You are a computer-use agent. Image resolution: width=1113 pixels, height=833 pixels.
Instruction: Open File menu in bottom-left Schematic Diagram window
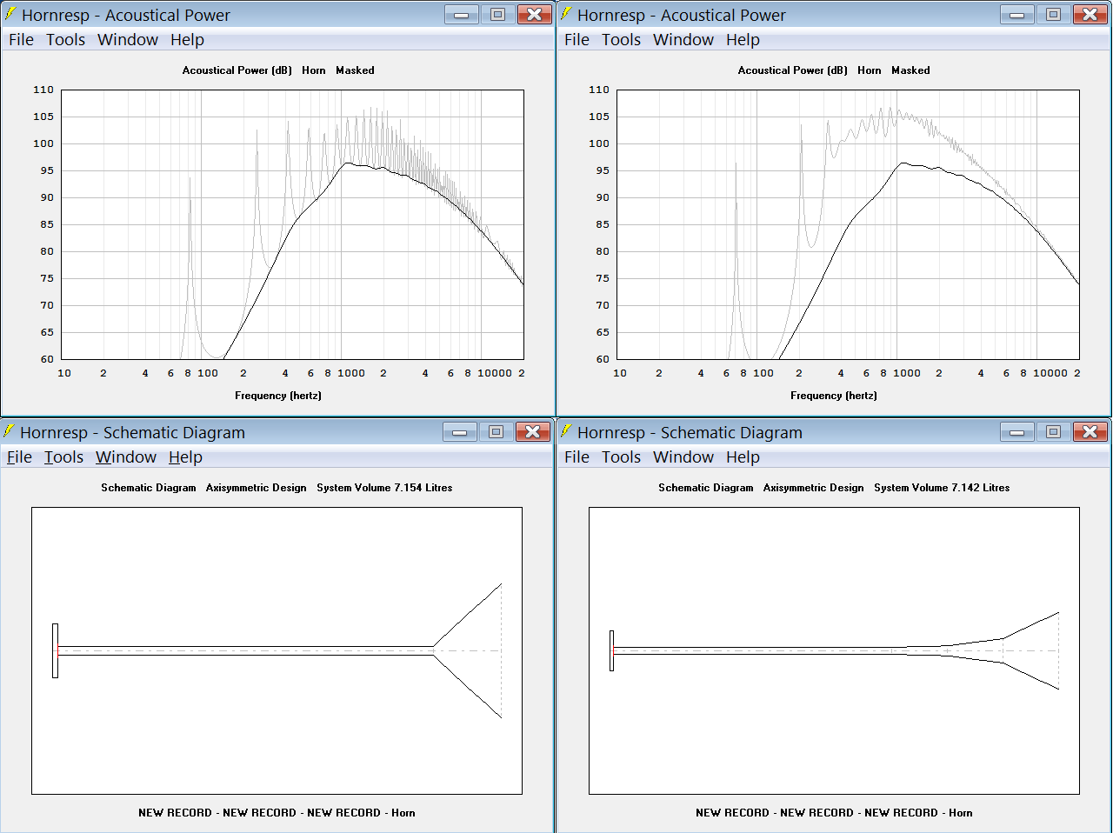pos(19,456)
